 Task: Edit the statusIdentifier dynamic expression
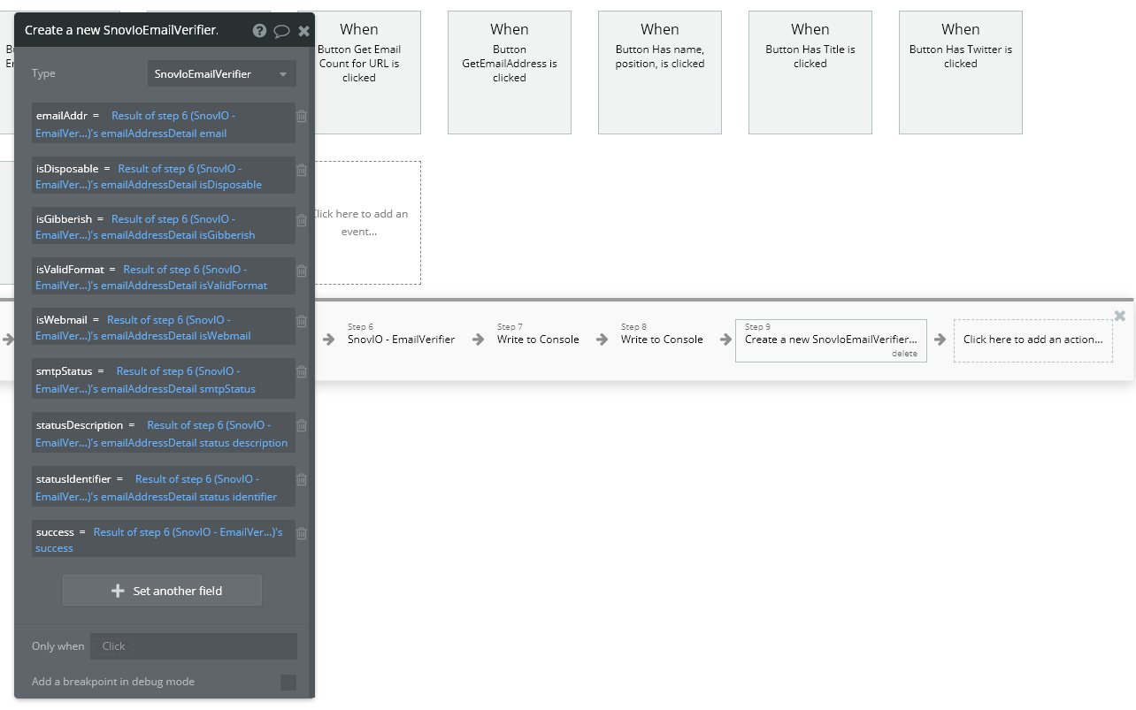[164, 487]
